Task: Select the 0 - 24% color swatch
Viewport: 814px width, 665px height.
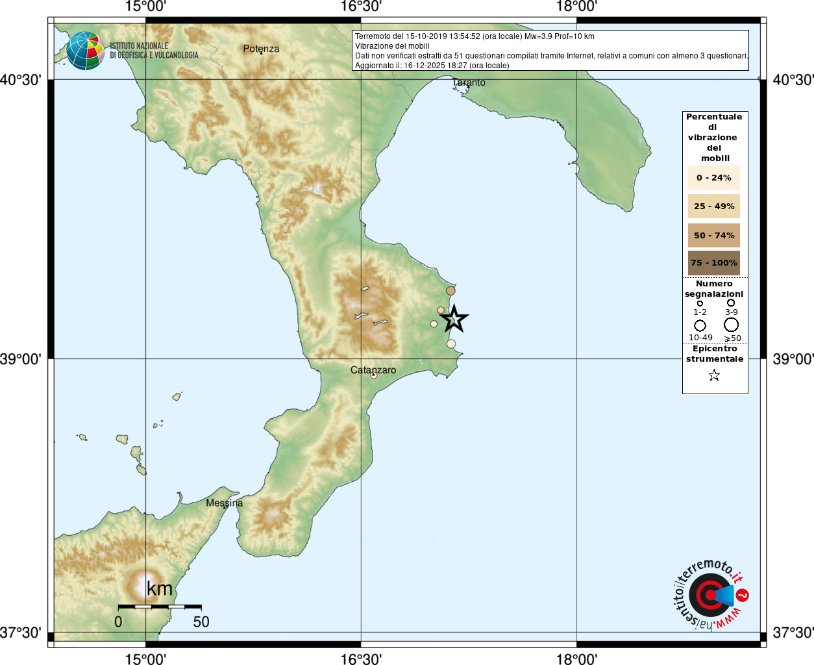Action: click(x=713, y=178)
